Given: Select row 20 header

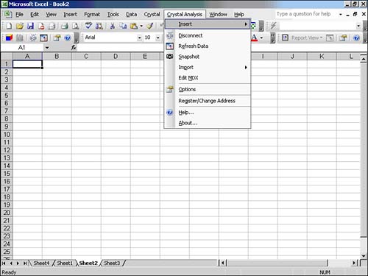Looking at the screenshot, I should click(7, 213).
